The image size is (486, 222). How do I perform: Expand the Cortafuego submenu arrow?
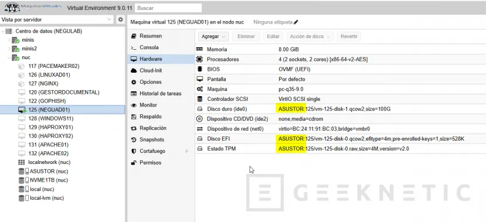coord(187,151)
